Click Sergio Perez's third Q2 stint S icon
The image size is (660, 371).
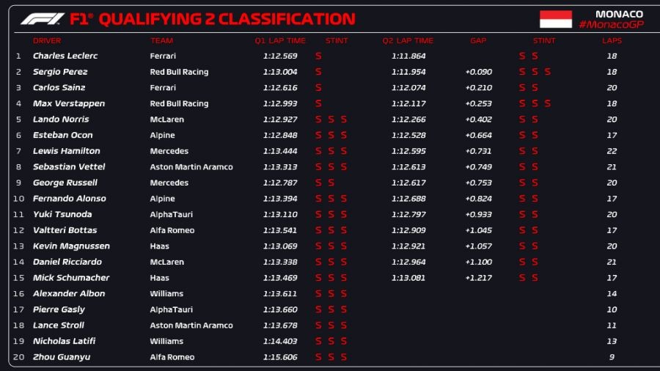click(548, 72)
